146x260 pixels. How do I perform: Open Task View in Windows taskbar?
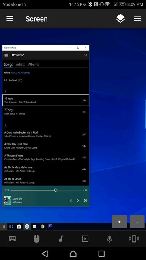click(11, 226)
